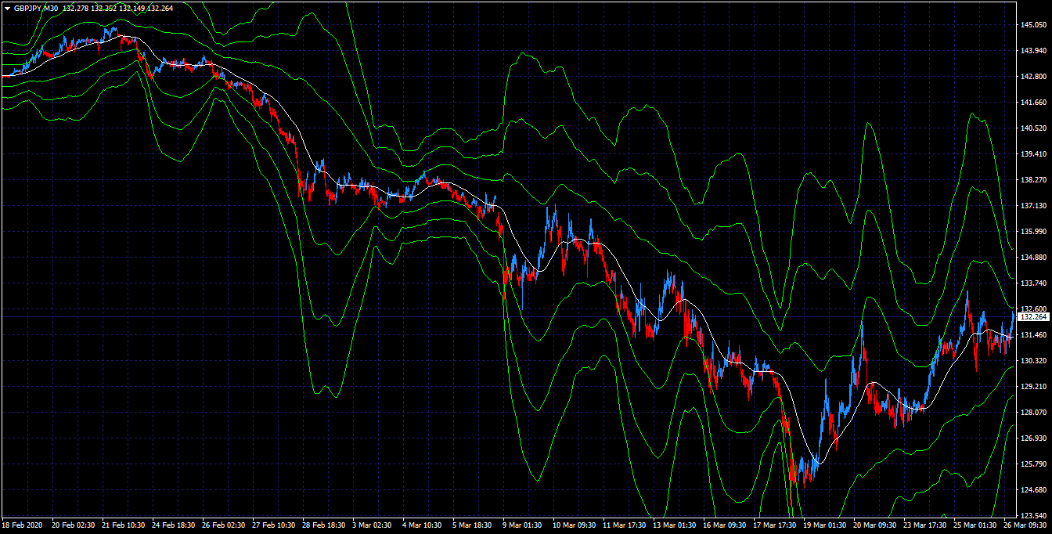Click price axis label 143.940
1052x534 pixels.
(1034, 51)
